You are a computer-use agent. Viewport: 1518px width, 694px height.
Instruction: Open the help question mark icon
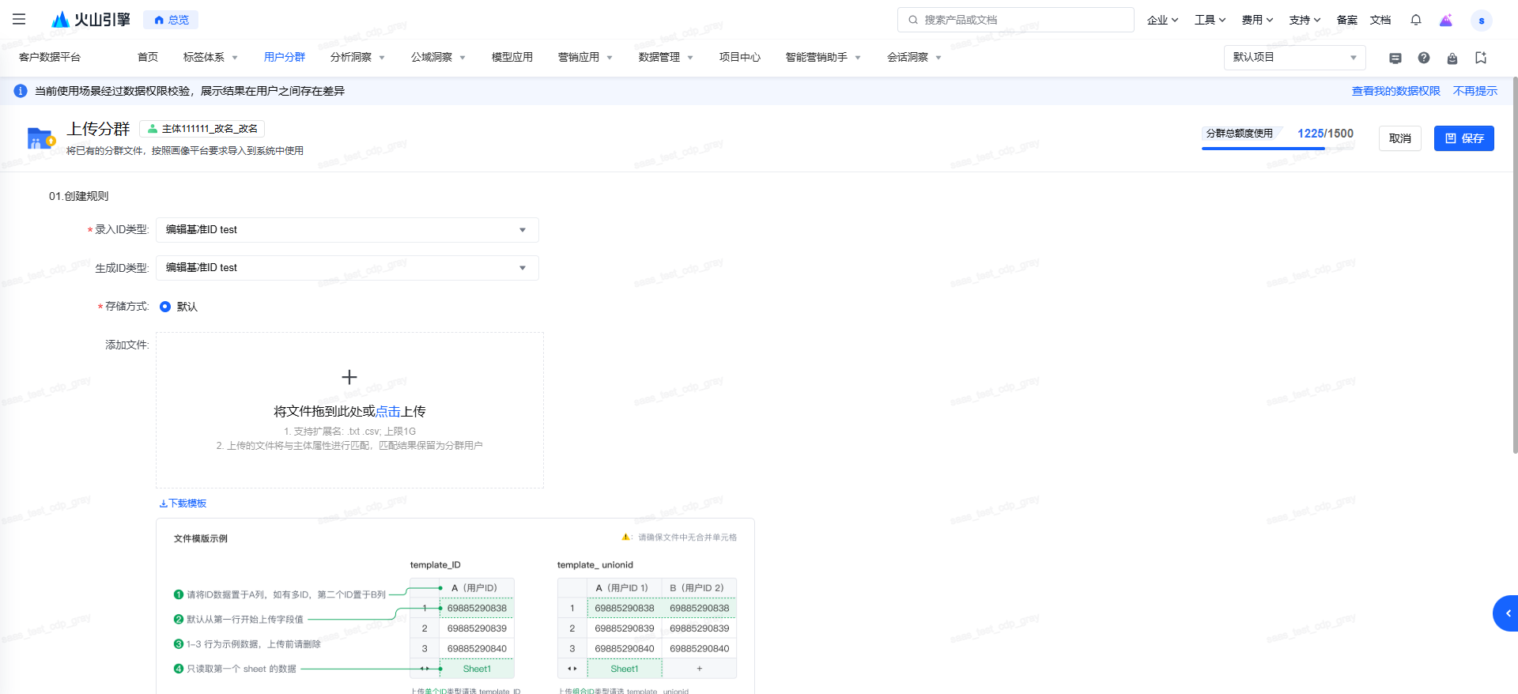tap(1423, 58)
